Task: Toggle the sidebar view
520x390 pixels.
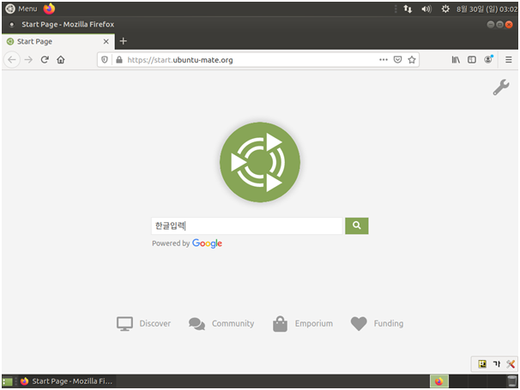Action: pyautogui.click(x=472, y=60)
